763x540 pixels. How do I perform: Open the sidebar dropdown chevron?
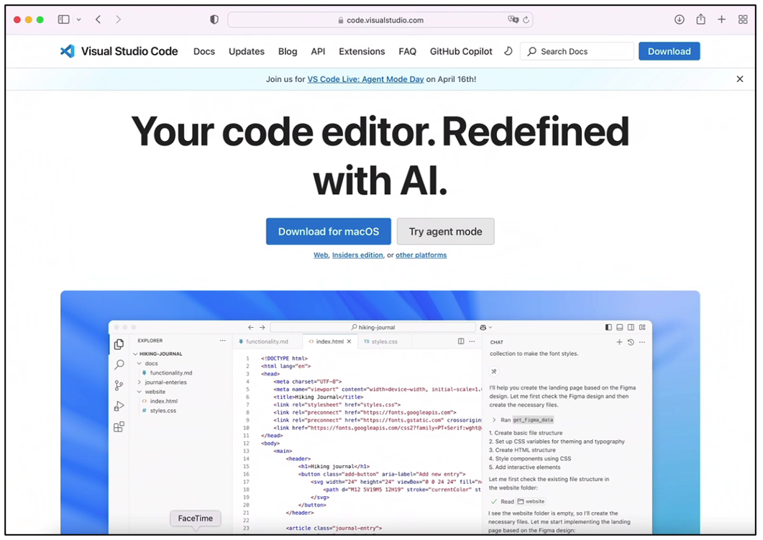pos(79,20)
